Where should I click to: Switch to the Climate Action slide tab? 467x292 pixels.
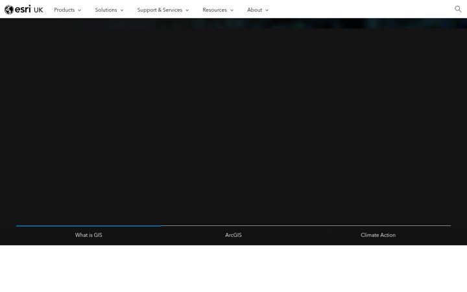click(378, 235)
